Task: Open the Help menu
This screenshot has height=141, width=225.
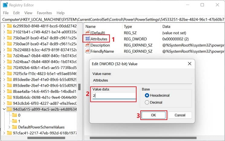Action: [60, 13]
